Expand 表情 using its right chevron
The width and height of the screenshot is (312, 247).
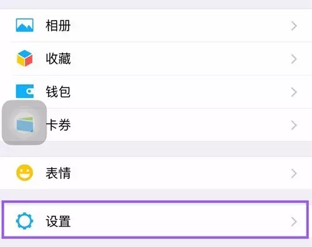tap(294, 173)
